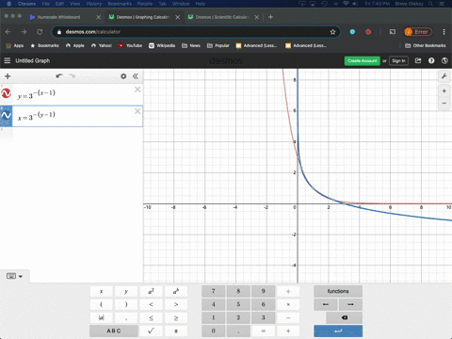452x339 pixels.
Task: Share the graph with the share icon
Action: pos(418,60)
